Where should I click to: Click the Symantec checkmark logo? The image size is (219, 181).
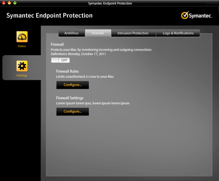(x=197, y=15)
